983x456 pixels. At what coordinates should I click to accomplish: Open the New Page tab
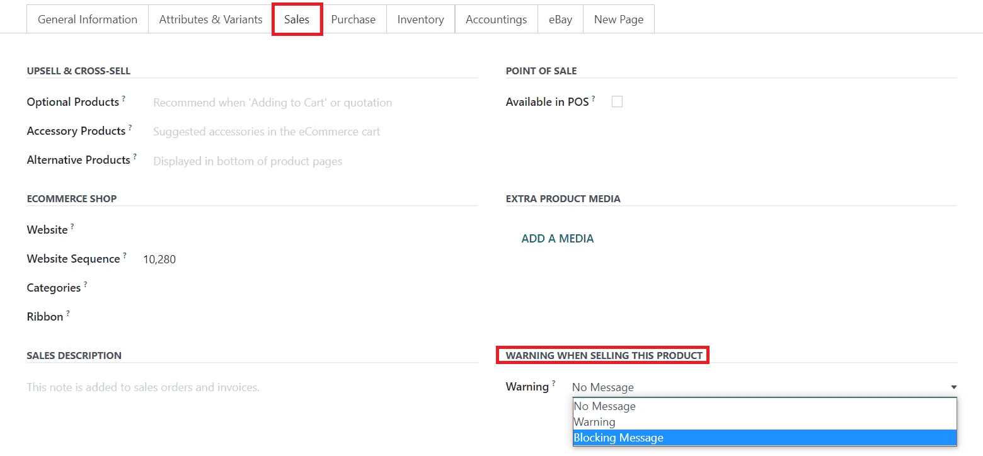coord(618,20)
